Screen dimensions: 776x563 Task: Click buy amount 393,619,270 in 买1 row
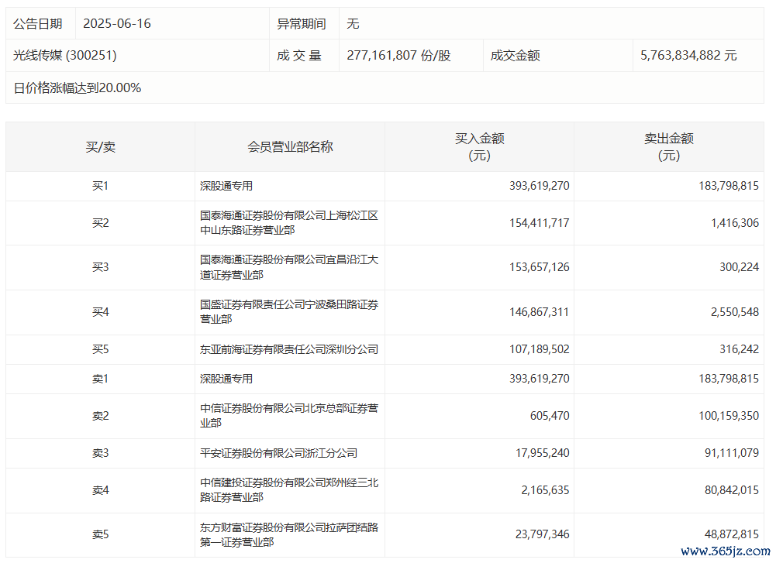539,186
